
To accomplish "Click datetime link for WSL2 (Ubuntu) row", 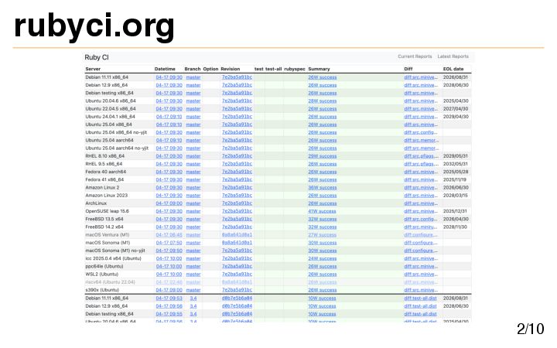I will pos(169,275).
